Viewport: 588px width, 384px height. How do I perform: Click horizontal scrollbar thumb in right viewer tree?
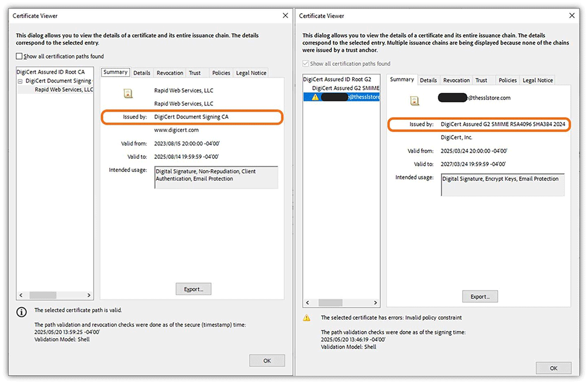pos(330,303)
